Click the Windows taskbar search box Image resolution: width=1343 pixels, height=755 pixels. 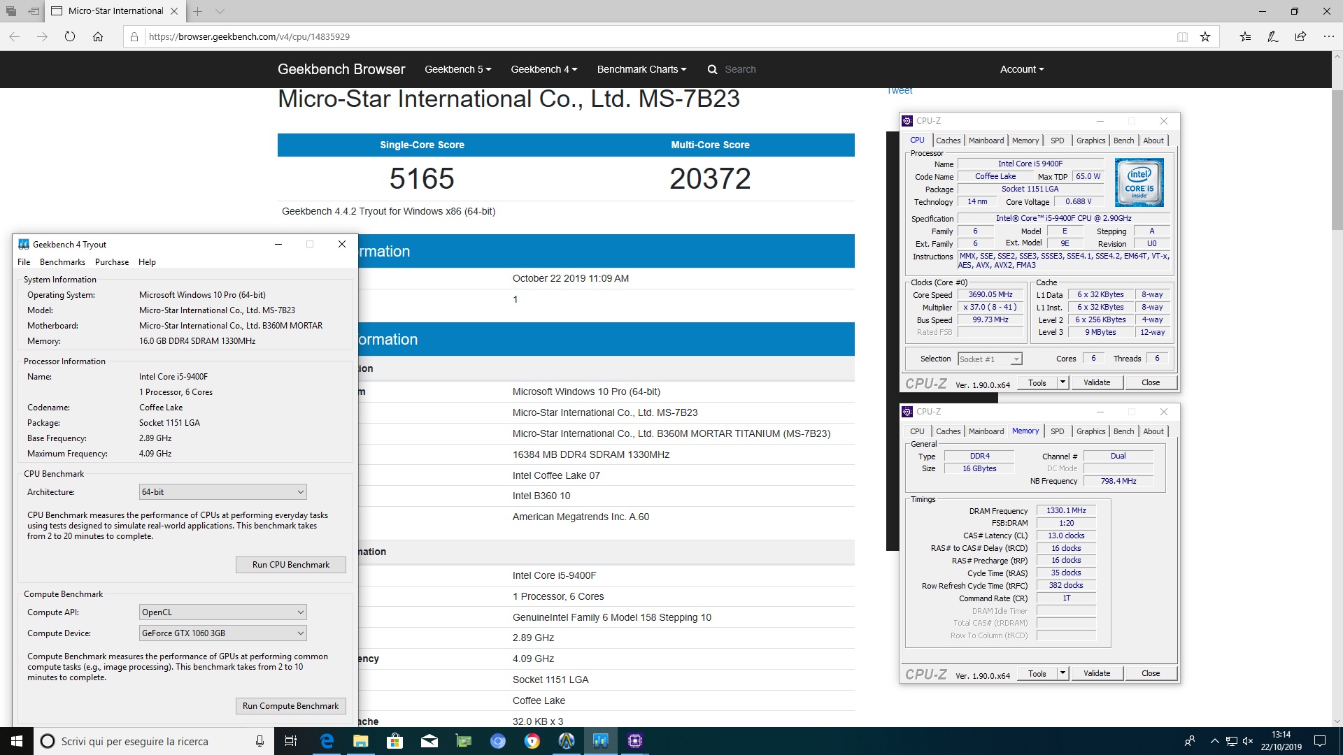tap(153, 741)
